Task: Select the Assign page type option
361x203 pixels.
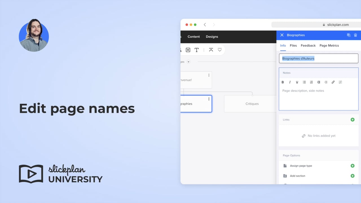Action: pyautogui.click(x=301, y=166)
